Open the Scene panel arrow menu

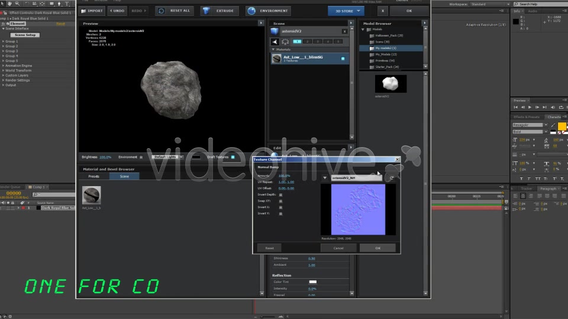351,23
